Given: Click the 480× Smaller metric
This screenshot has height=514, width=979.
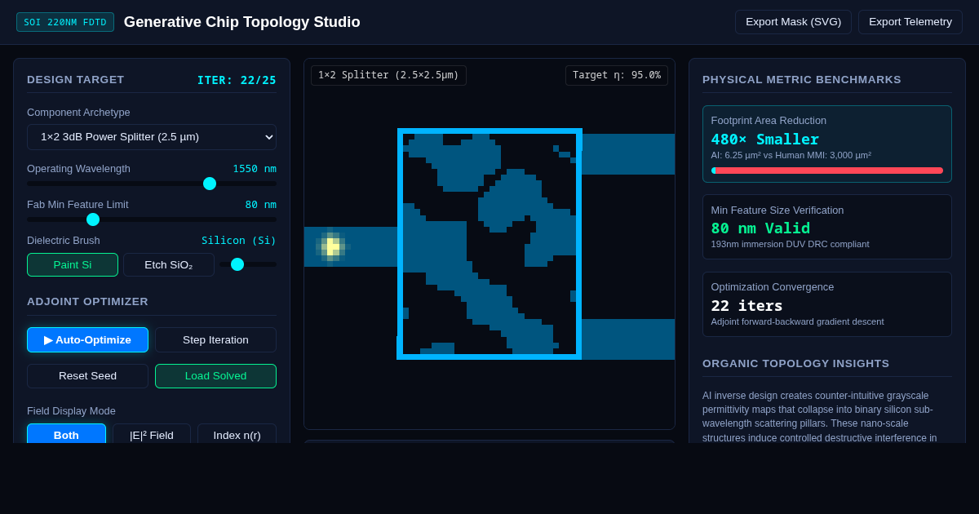Looking at the screenshot, I should (x=764, y=140).
